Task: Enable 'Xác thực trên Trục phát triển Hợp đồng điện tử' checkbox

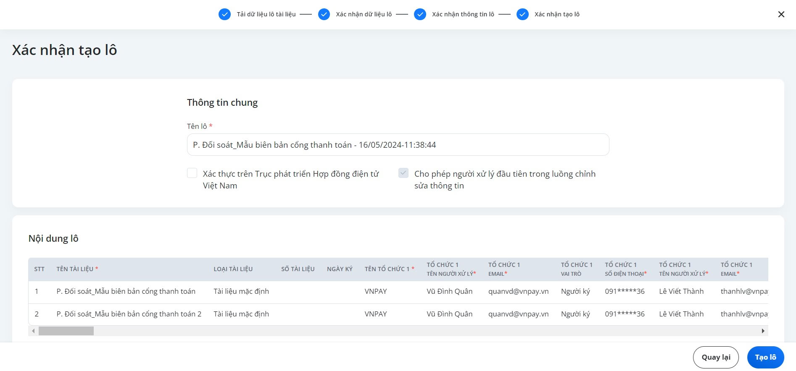Action: (x=192, y=173)
